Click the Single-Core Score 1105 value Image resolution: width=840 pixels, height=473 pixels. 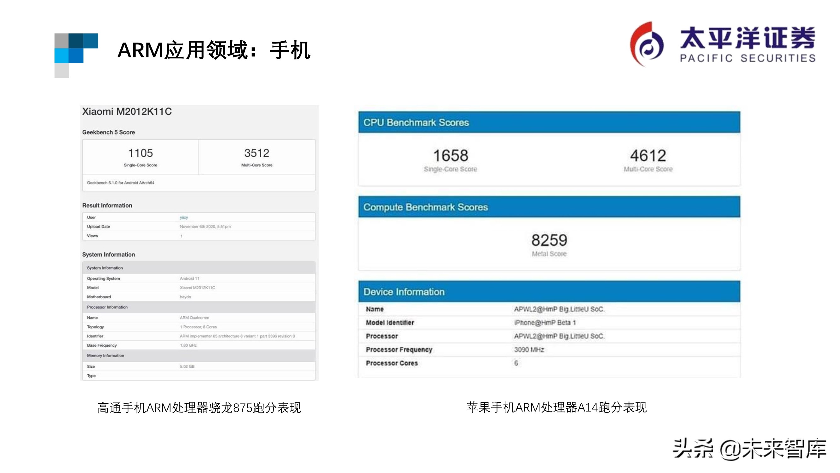tap(140, 152)
